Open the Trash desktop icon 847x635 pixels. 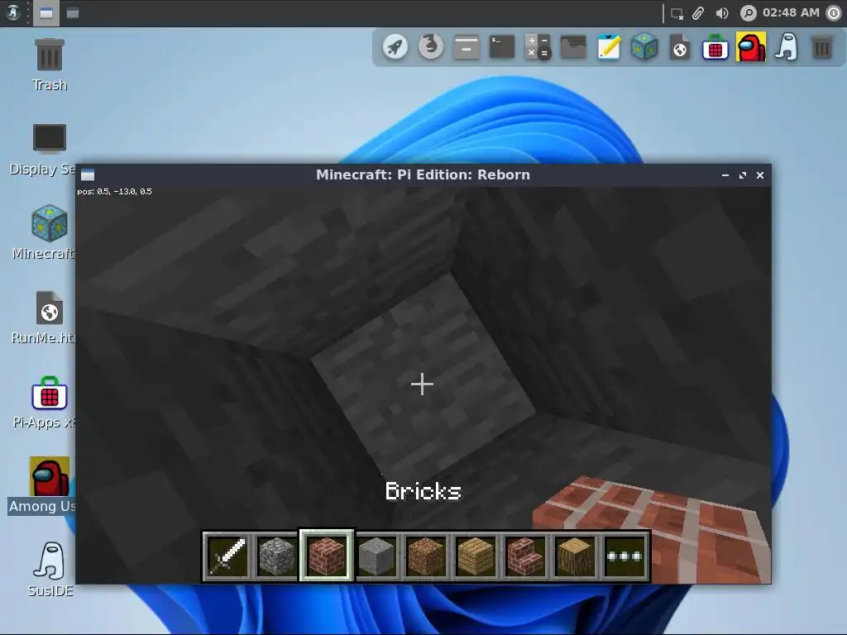pos(49,64)
